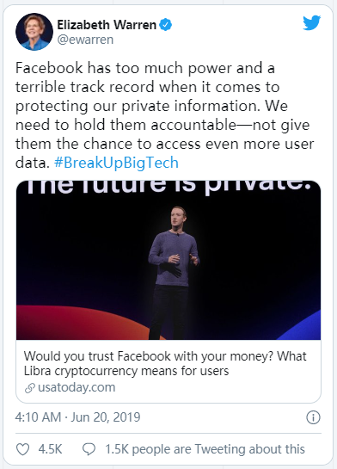Click the speaker on stage in the image
This screenshot has width=337, height=469.
(174, 272)
